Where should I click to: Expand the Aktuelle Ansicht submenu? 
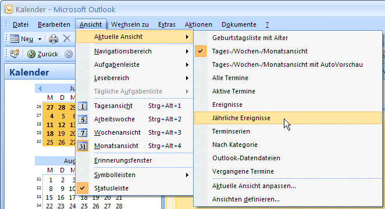click(134, 37)
